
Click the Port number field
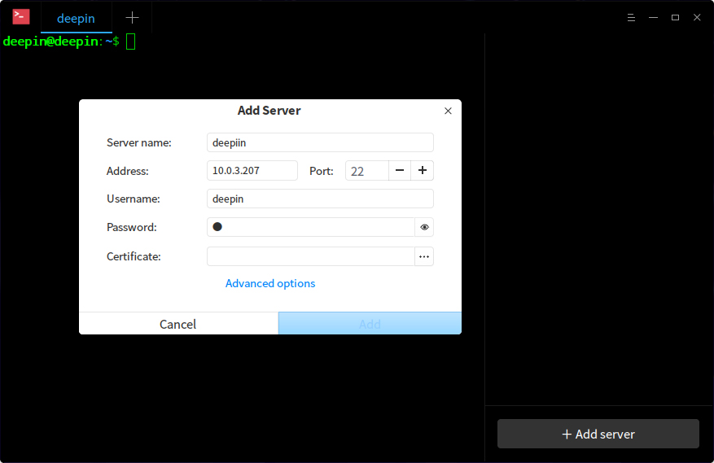[367, 171]
